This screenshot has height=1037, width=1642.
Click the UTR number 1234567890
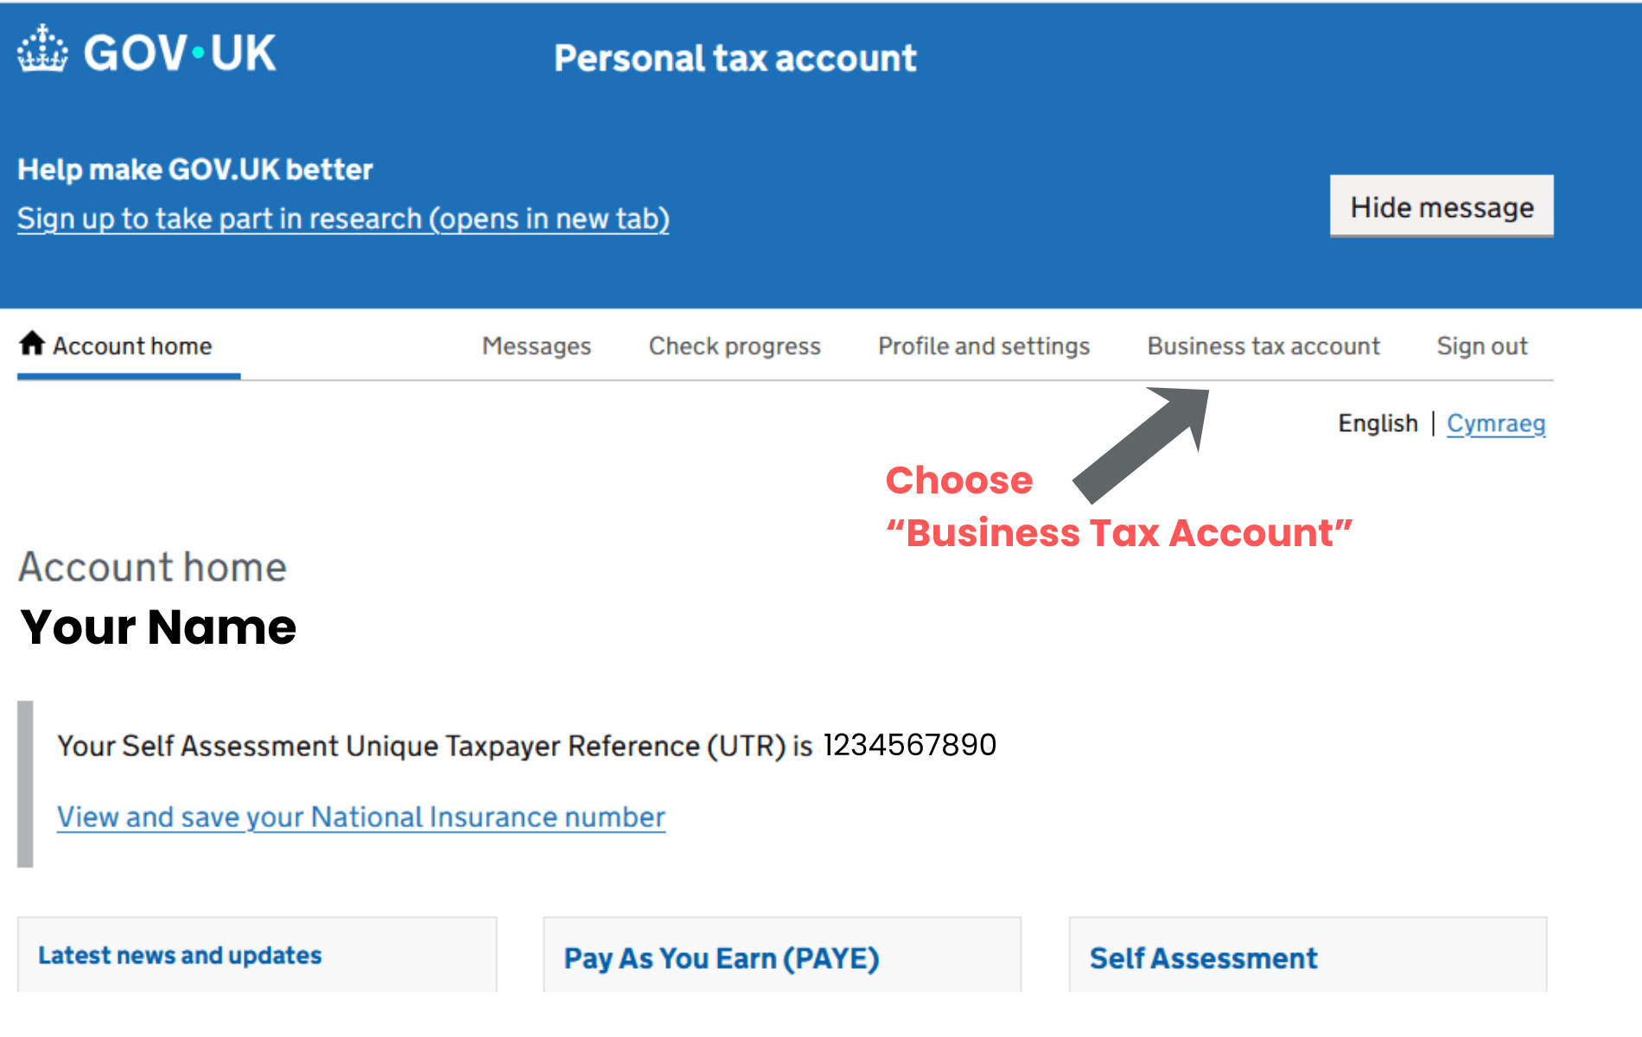click(x=909, y=745)
